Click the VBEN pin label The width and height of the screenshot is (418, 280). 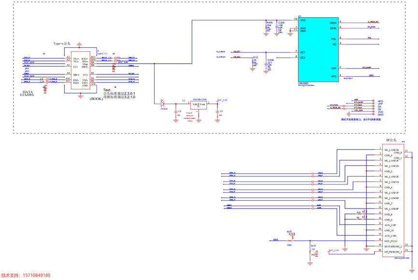332,23
